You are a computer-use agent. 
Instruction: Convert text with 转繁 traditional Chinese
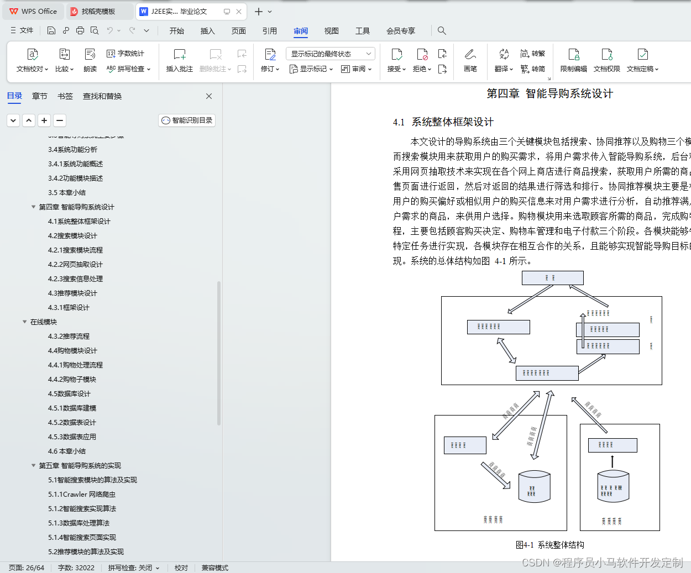[x=533, y=54]
